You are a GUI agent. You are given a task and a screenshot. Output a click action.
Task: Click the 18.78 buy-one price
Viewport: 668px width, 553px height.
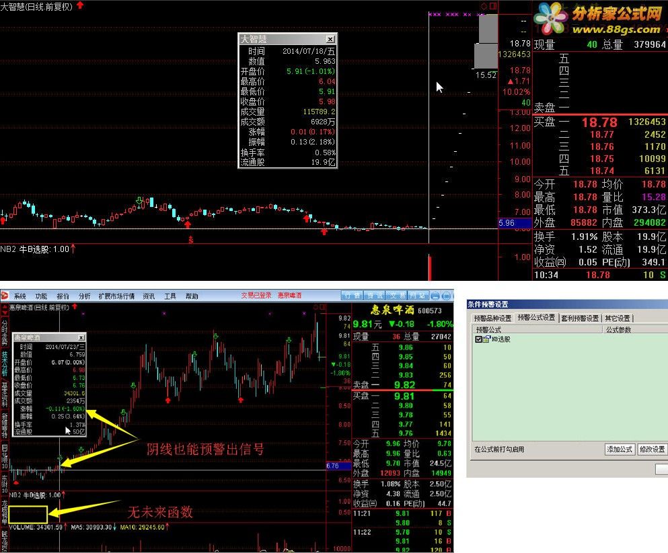click(x=599, y=122)
